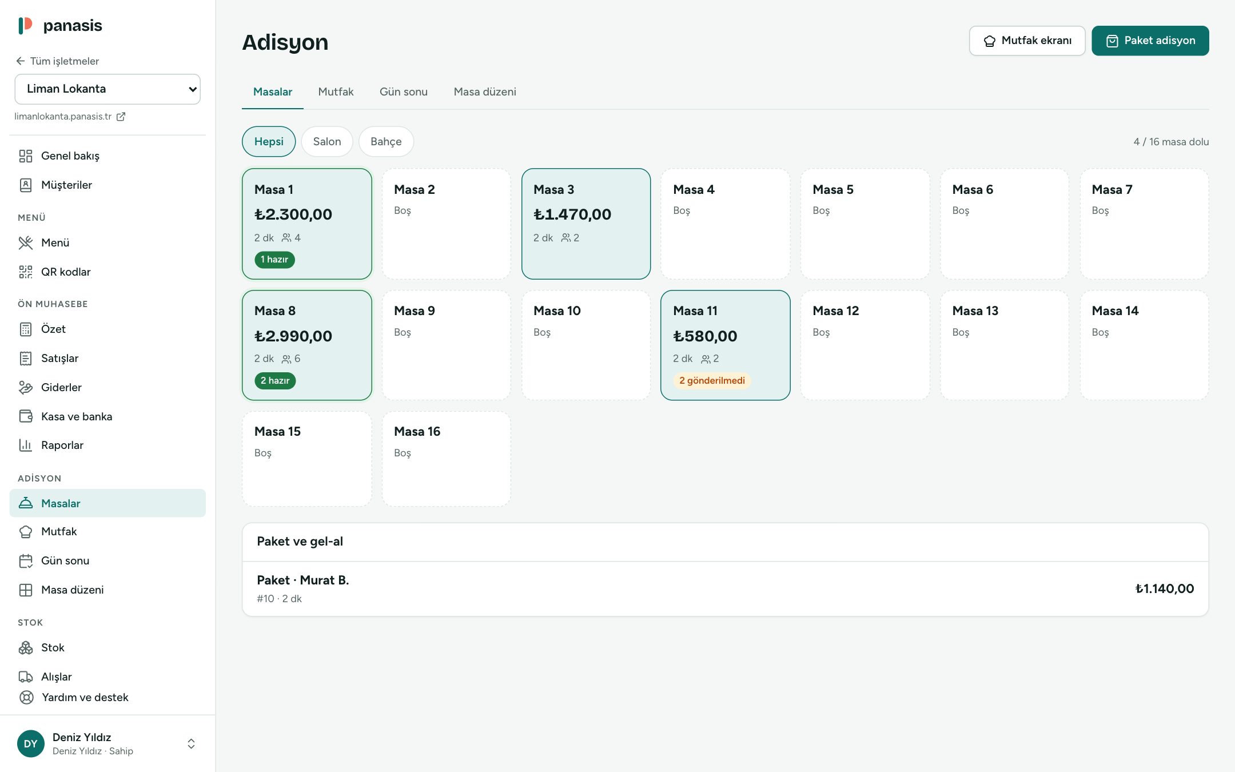Expand the Deniz Yıldız account menu chevron
This screenshot has width=1235, height=772.
[192, 744]
